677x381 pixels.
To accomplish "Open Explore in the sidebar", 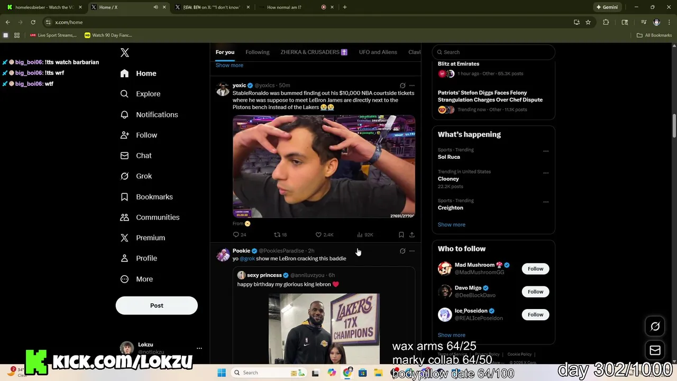I will (141, 94).
